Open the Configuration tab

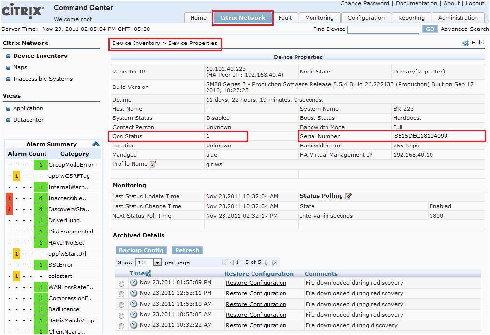[x=366, y=18]
